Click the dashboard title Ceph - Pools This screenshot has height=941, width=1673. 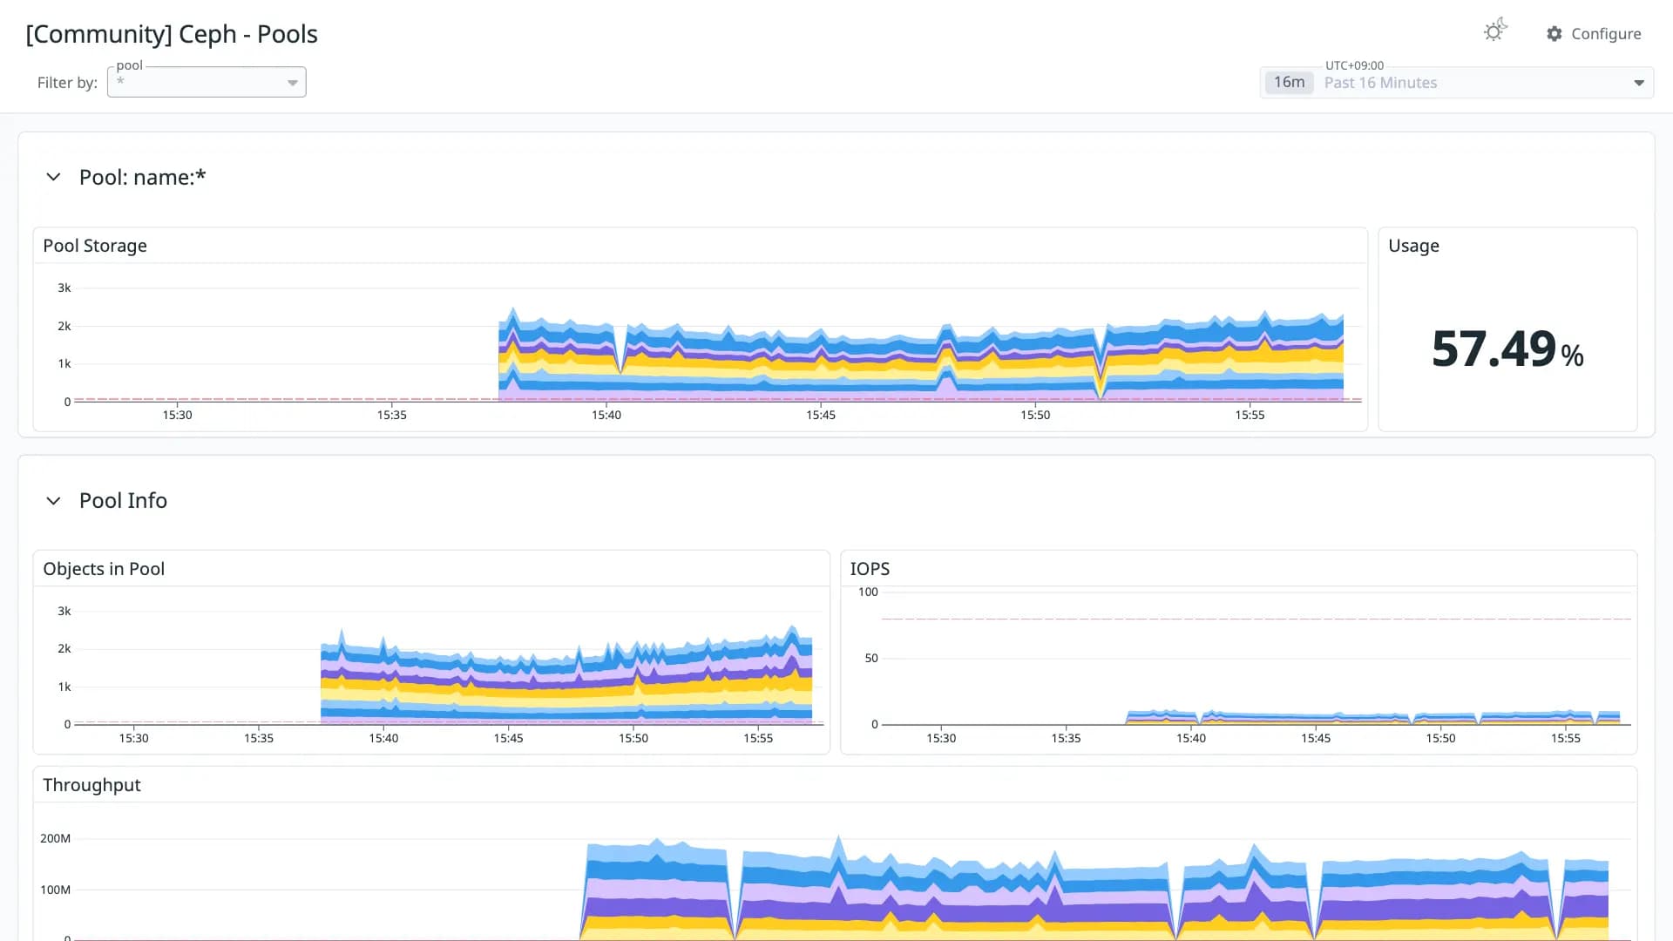tap(172, 34)
